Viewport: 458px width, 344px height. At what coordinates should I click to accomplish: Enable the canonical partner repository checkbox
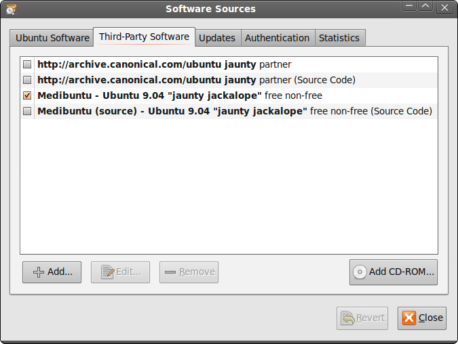pos(27,64)
